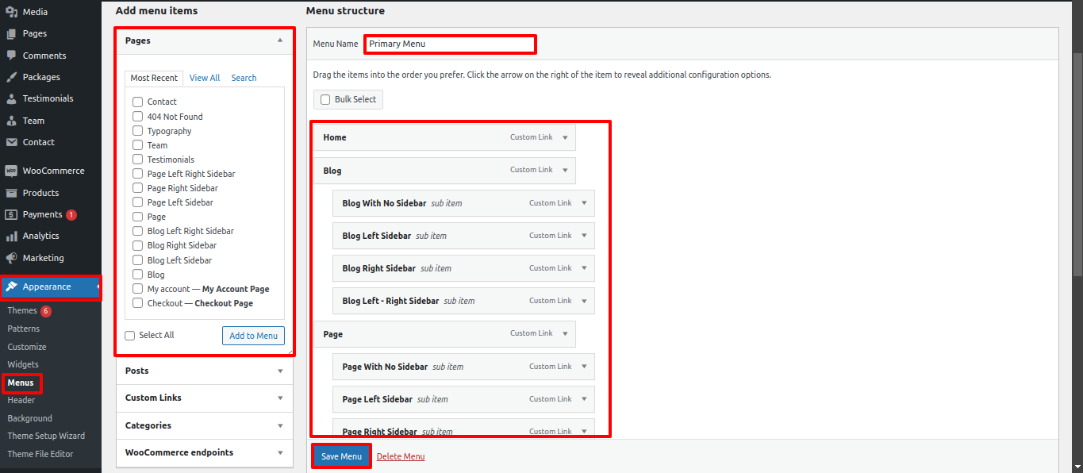Click the Analytics bar chart icon
1083x473 pixels.
12,236
